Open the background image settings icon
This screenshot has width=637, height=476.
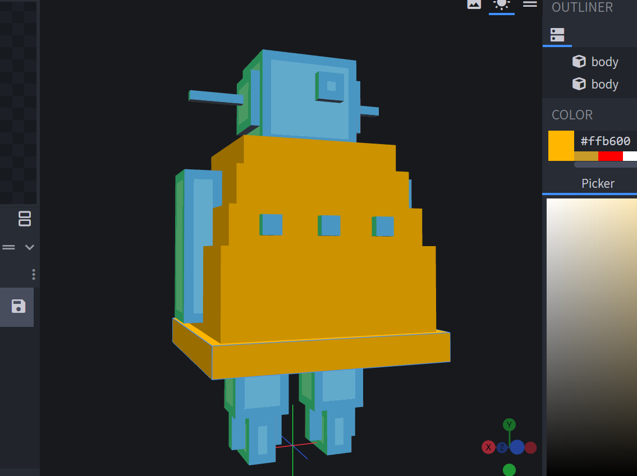pos(474,4)
